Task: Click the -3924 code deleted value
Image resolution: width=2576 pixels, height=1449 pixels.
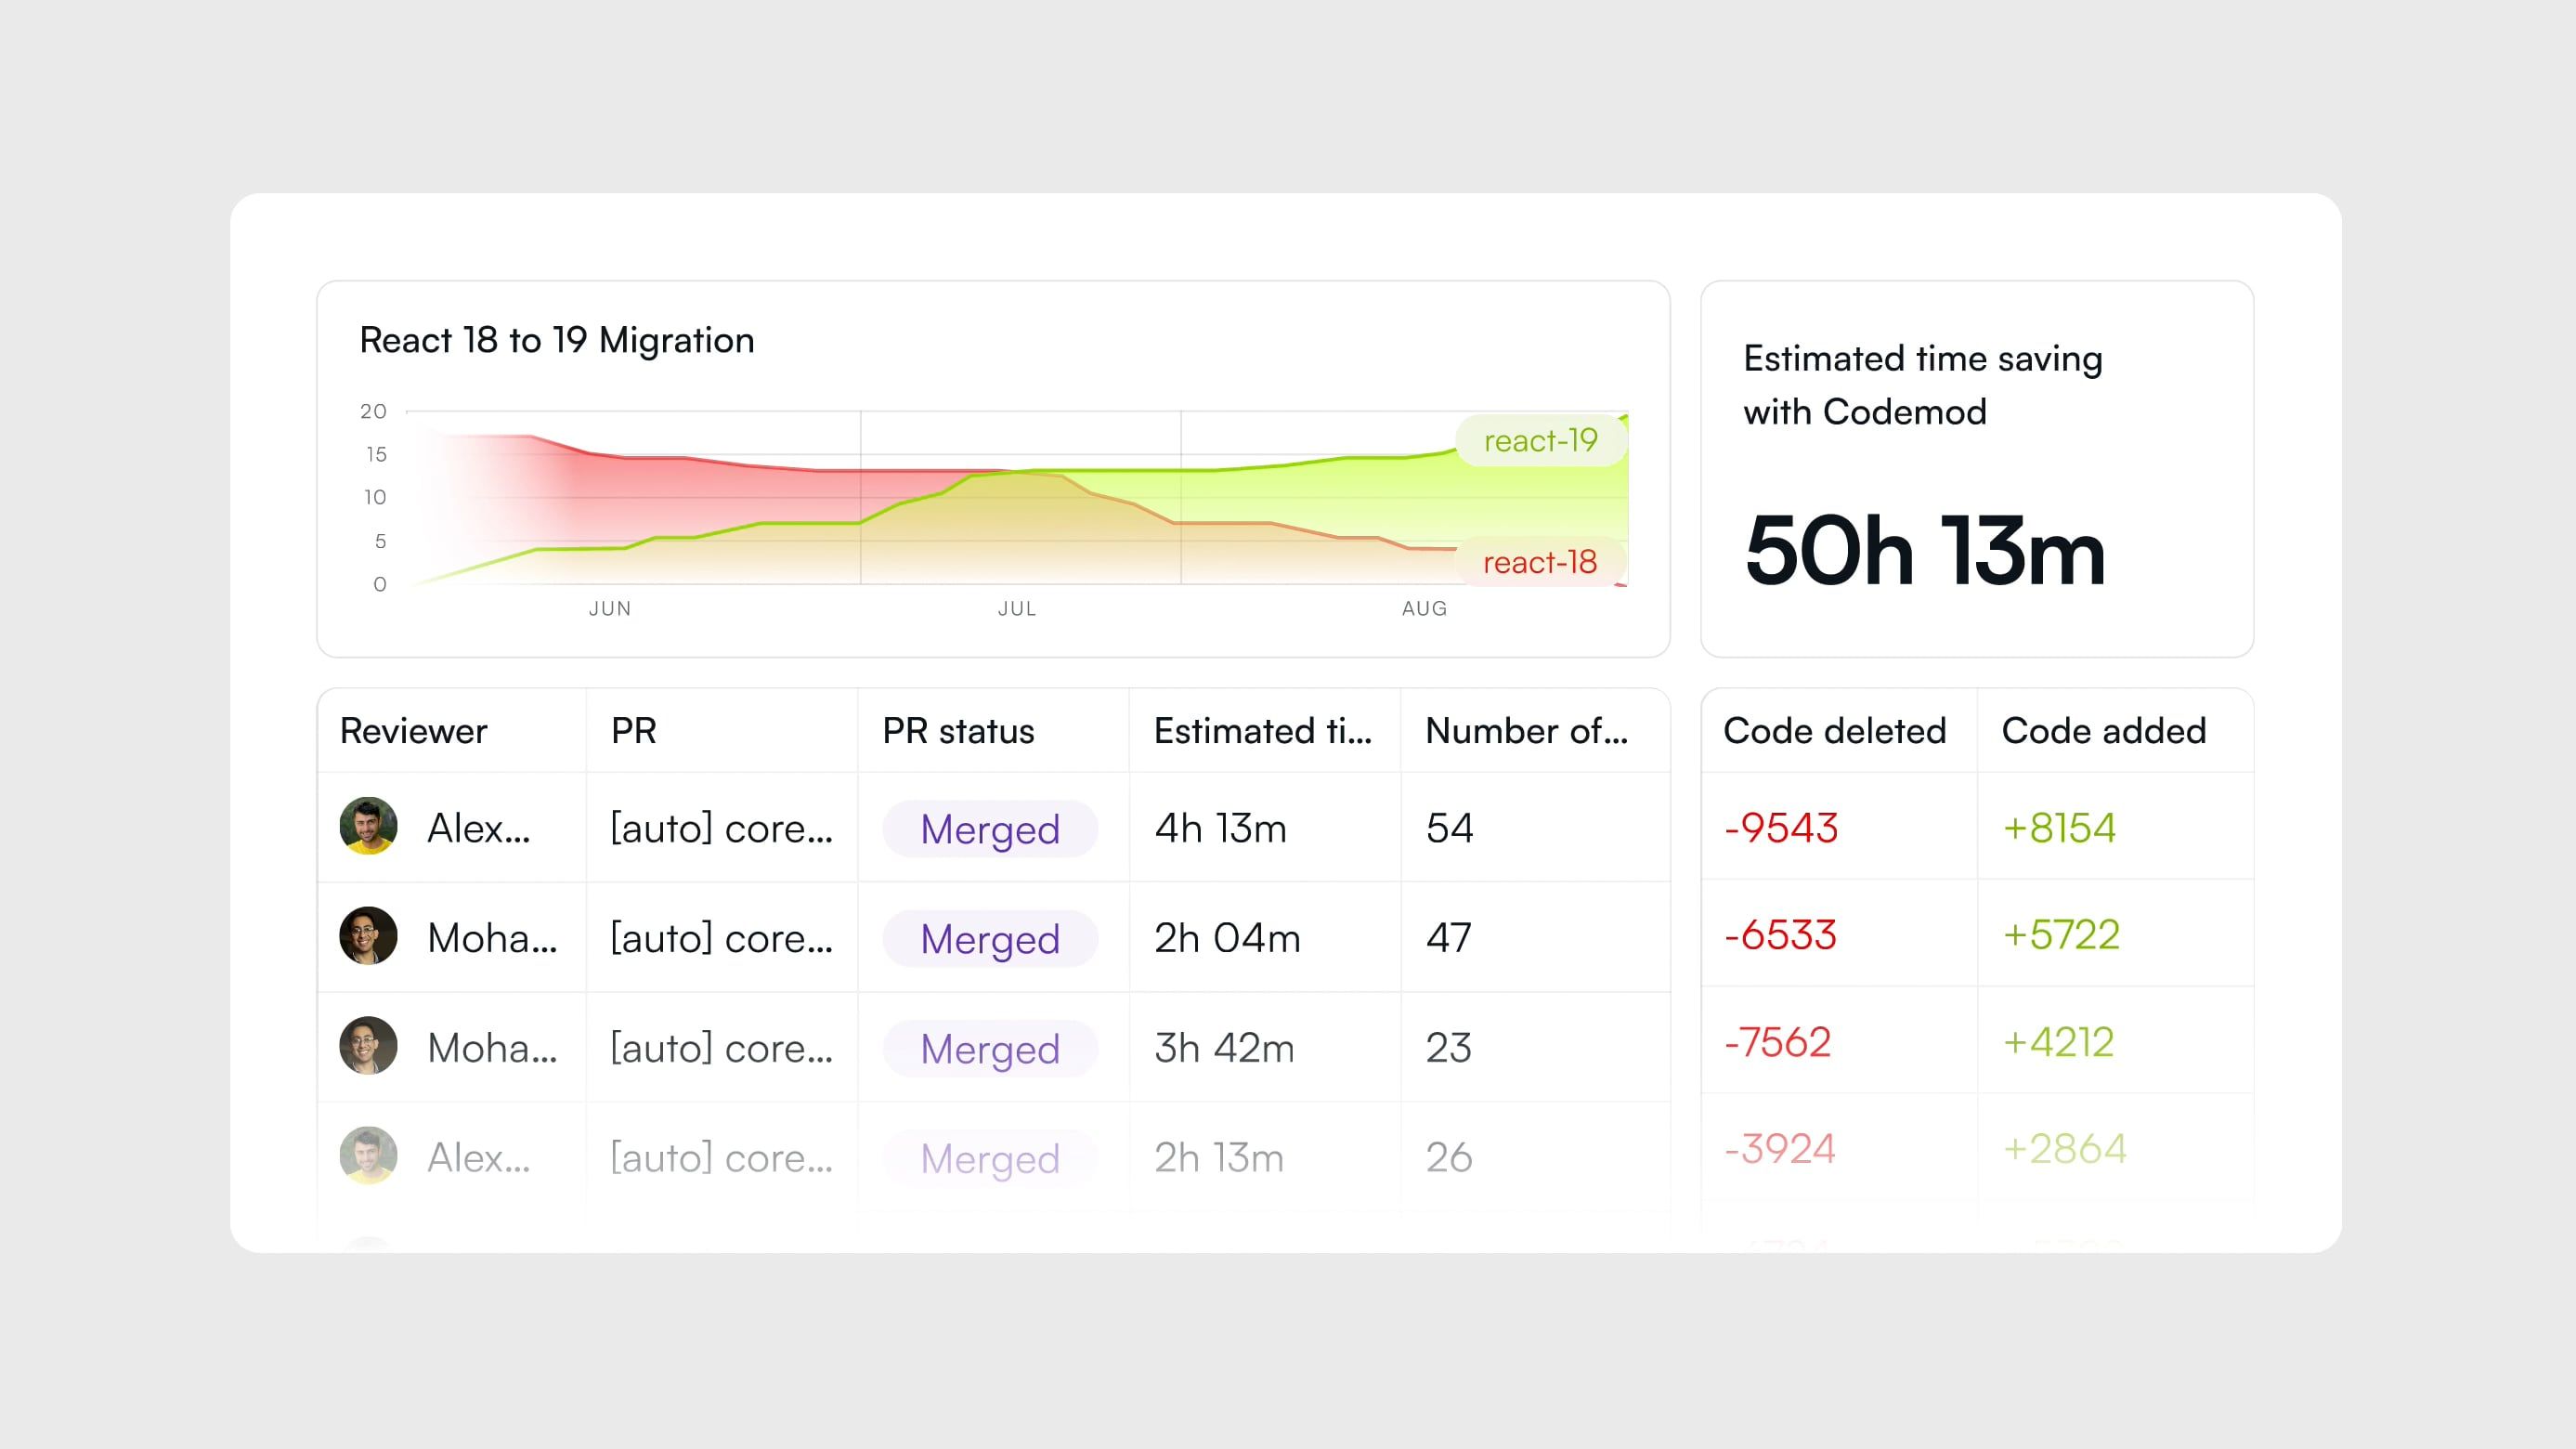Action: pos(1780,1149)
